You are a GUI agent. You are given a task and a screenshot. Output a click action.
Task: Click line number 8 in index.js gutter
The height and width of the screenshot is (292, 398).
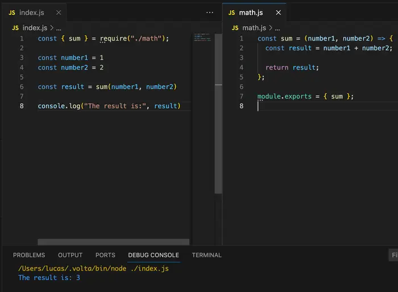coord(22,106)
